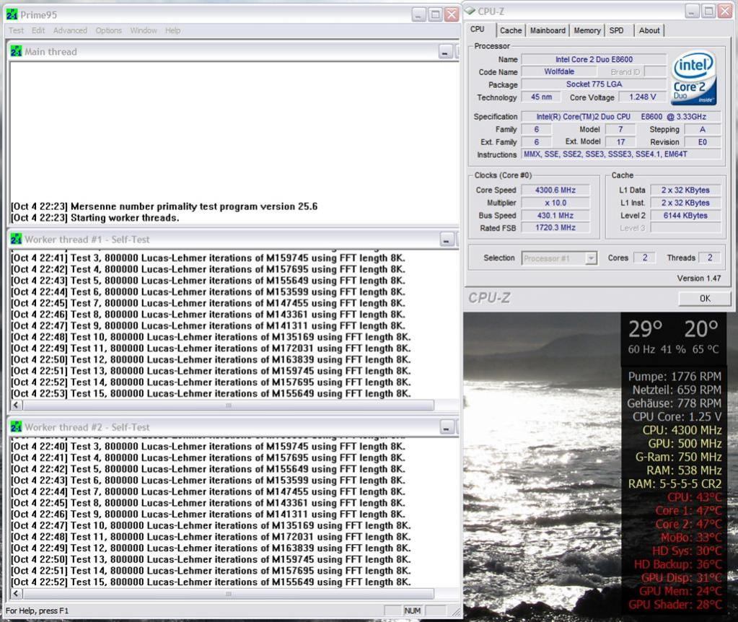Click the Rated FSB value 1720.3 MHz
738x622 pixels.
click(x=555, y=228)
